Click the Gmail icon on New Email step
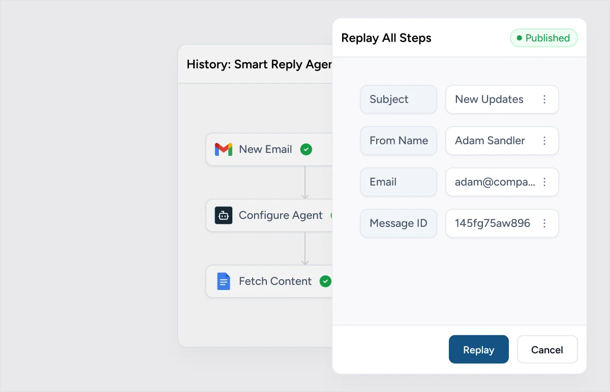610x392 pixels. [x=224, y=149]
